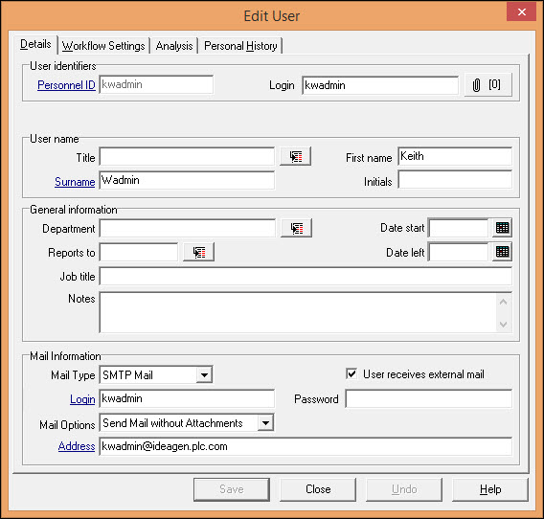Switch to the Workflow Settings tab
544x519 pixels.
(x=103, y=46)
